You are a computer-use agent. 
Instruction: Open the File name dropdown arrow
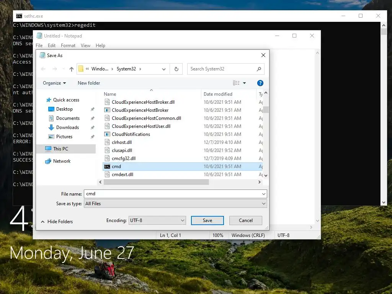point(263,194)
